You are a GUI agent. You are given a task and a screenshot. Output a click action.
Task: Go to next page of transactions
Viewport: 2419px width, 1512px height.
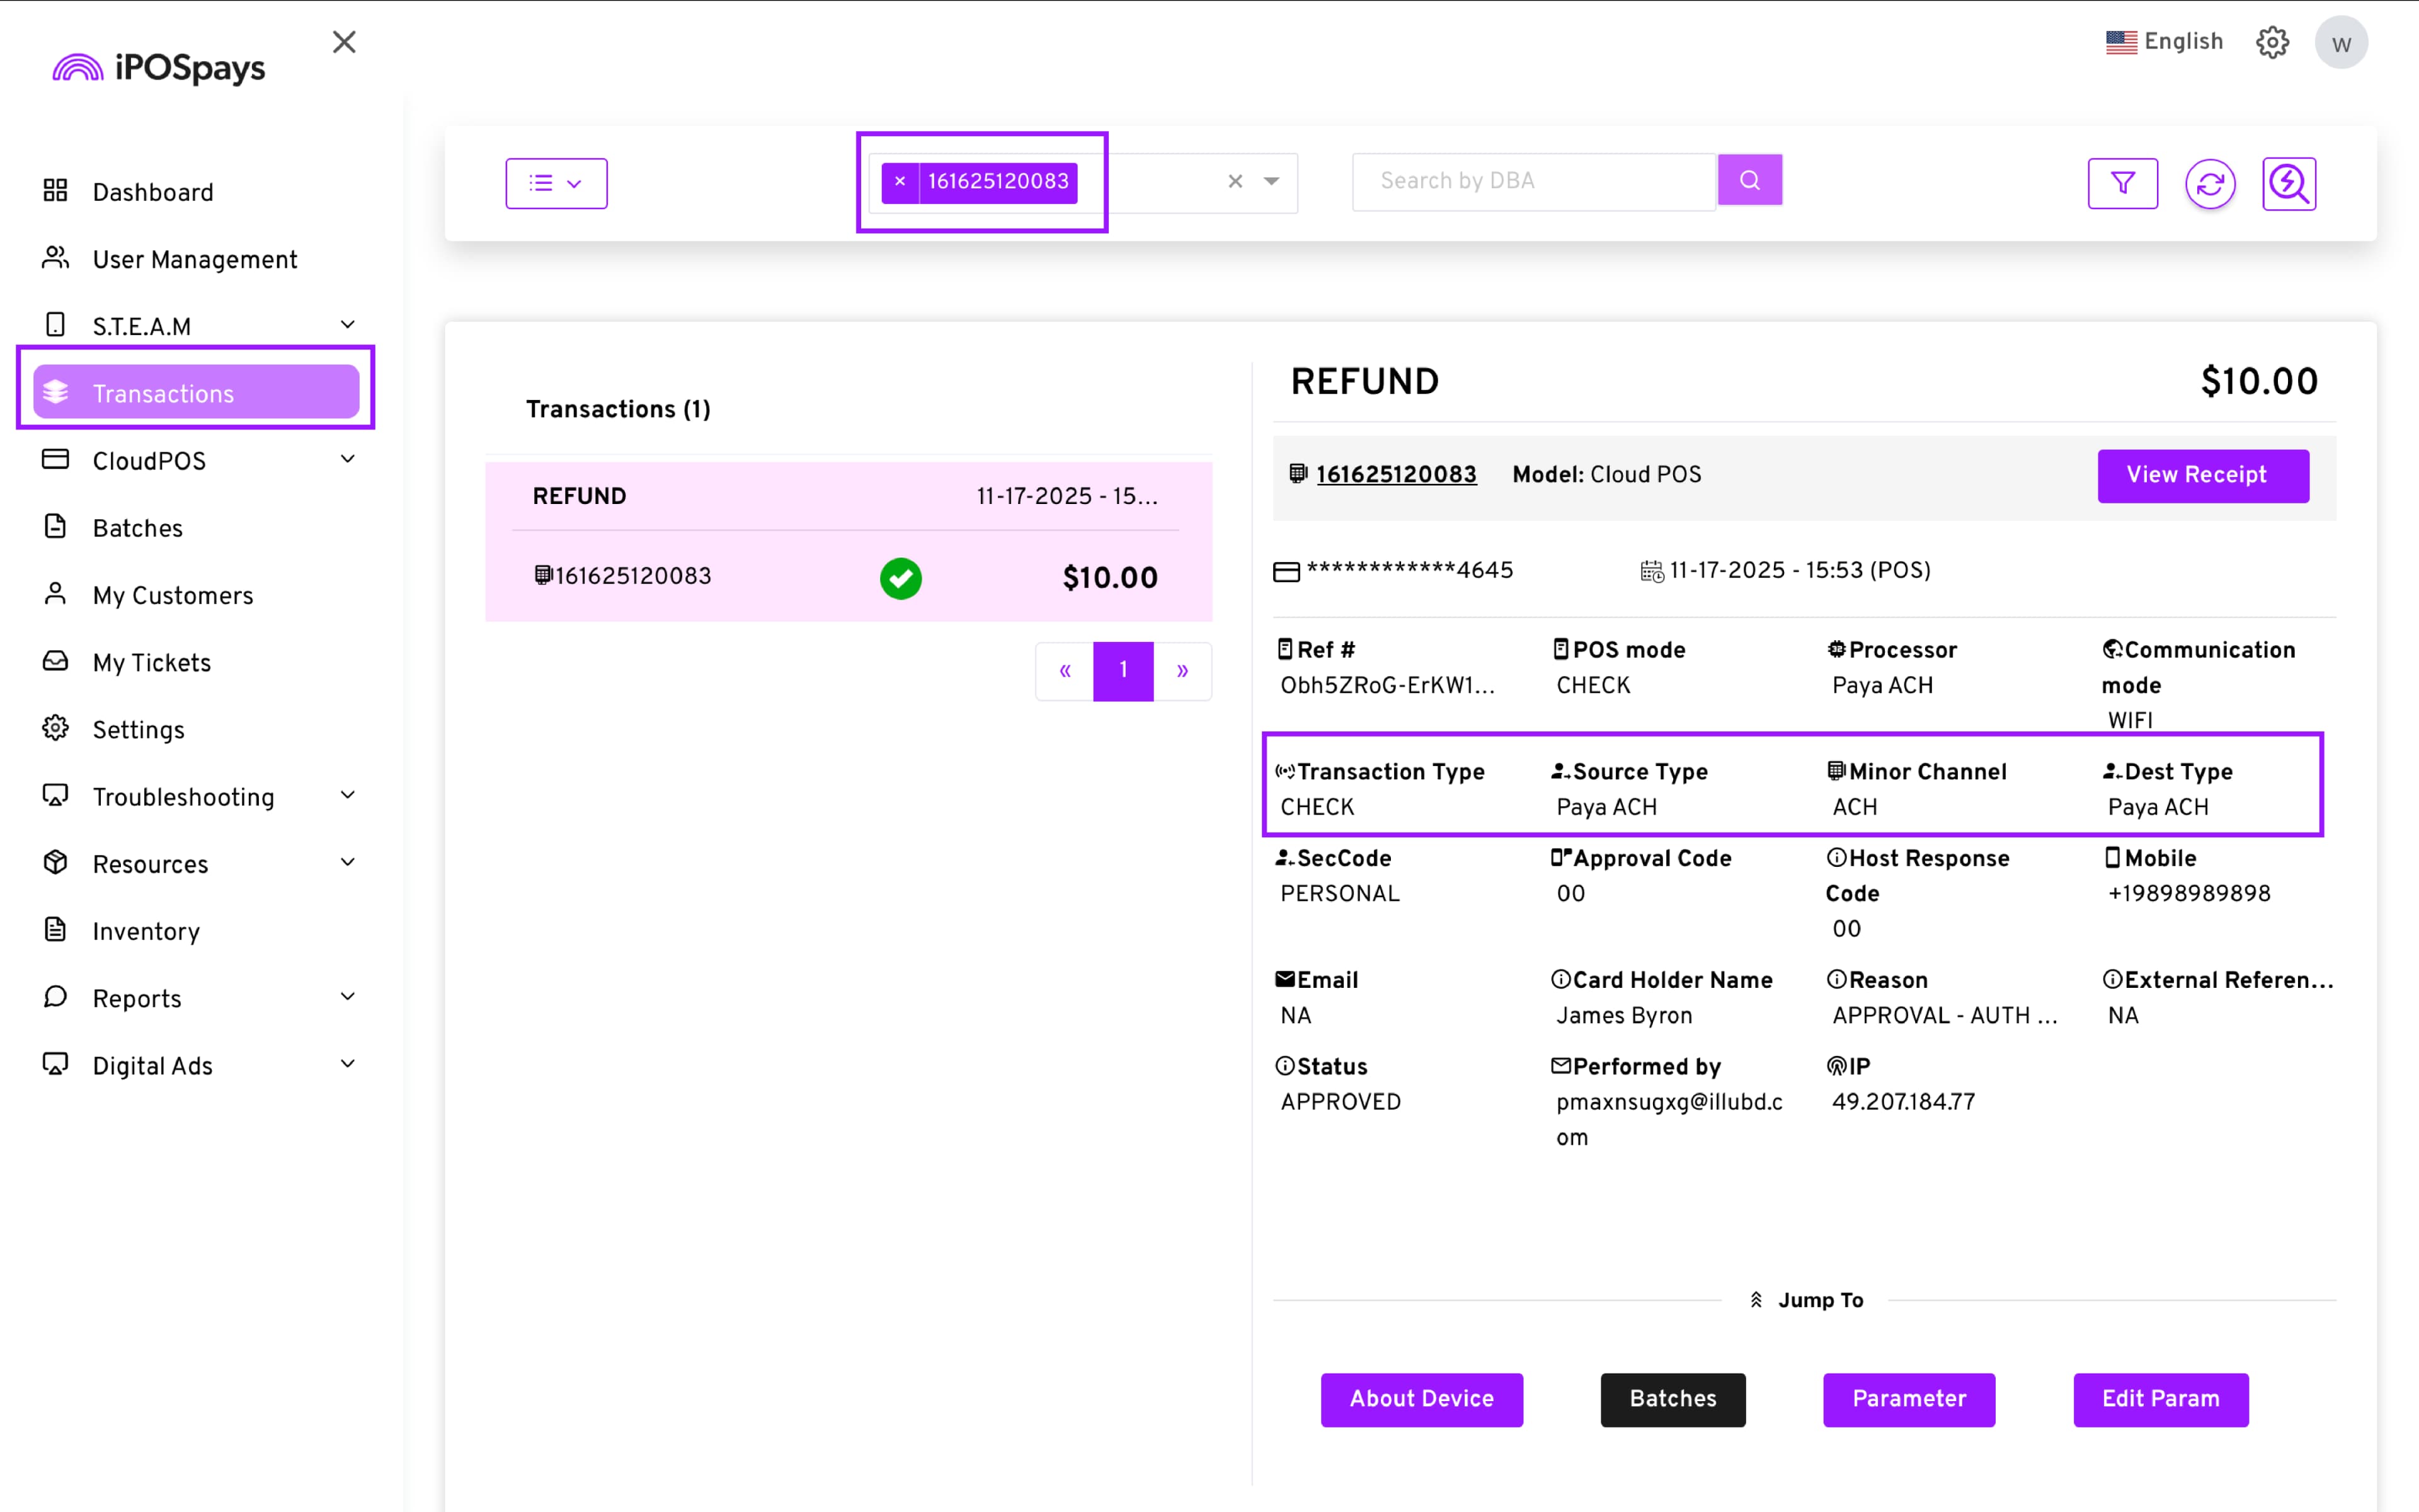(1182, 671)
